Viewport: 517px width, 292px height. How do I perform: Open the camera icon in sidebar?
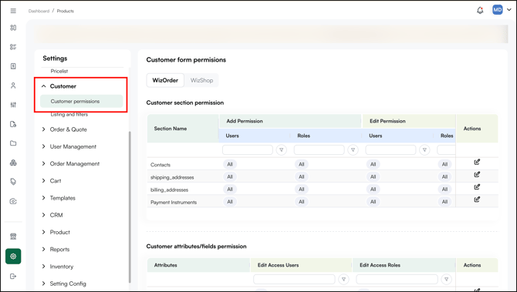tap(13, 201)
